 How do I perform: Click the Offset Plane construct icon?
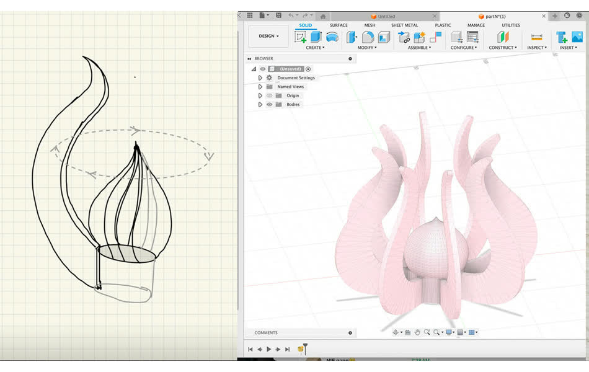(503, 37)
